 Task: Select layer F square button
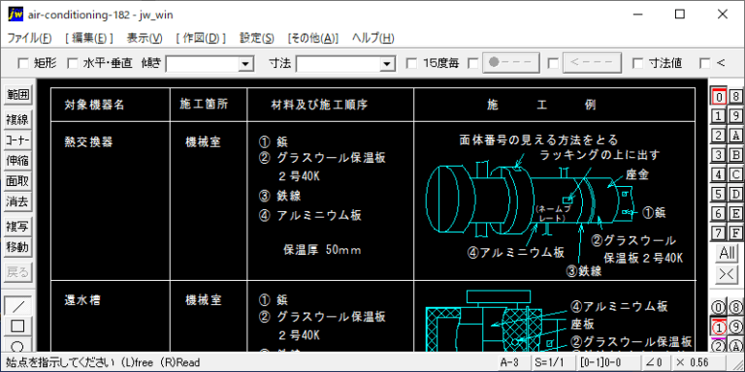pos(735,232)
